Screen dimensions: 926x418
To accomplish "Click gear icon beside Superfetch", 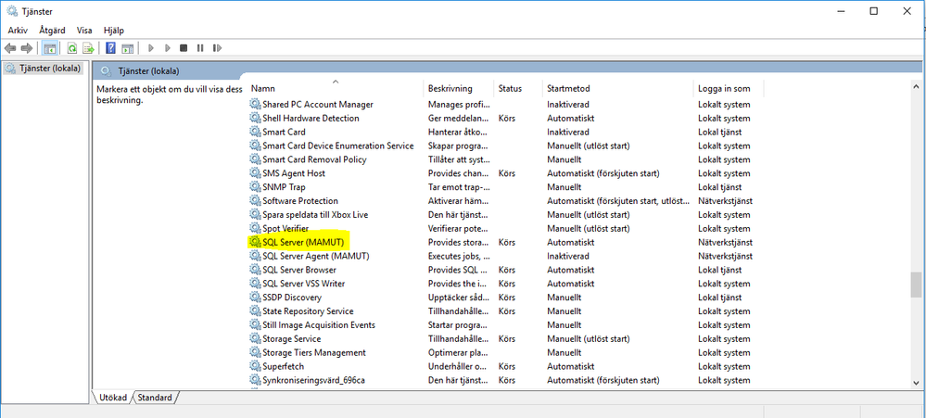I will pos(255,366).
